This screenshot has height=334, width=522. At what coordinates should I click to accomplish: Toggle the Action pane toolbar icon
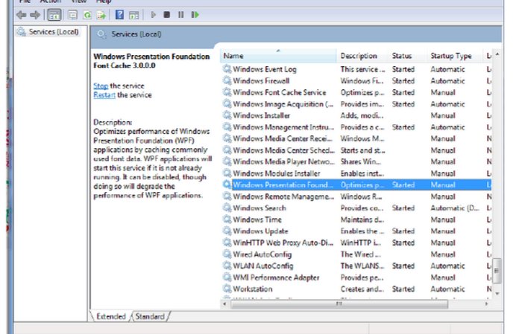click(x=133, y=15)
